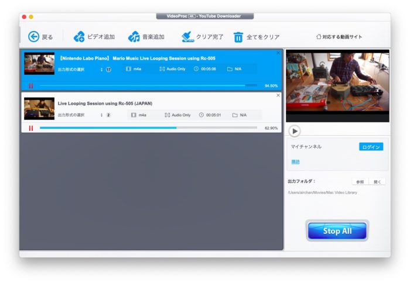Click the 参照 browse button

pos(360,182)
